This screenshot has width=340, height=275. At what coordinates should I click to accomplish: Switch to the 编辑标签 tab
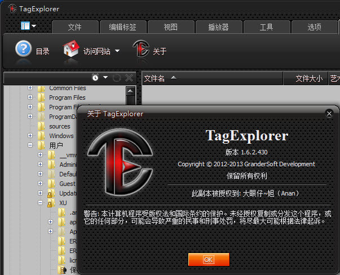coord(123,27)
